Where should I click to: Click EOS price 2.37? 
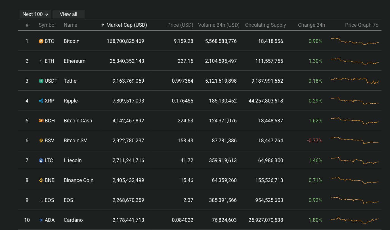(x=188, y=200)
